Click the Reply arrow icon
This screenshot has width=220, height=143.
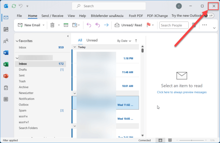[x=89, y=25]
